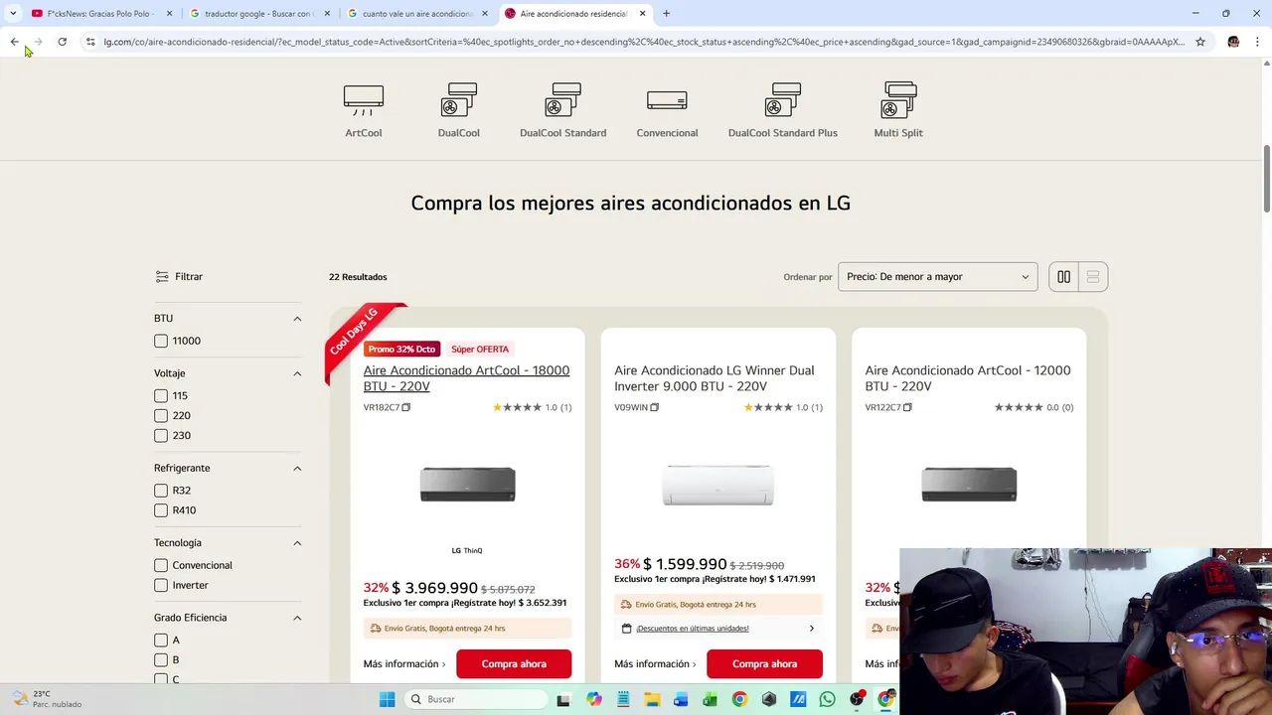Open the tab search dropdown arrow
The image size is (1272, 715).
[13, 13]
